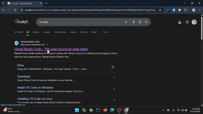Open the Wi-Fi icon in the system tray
Image resolution: width=203 pixels, height=114 pixels.
(x=178, y=110)
